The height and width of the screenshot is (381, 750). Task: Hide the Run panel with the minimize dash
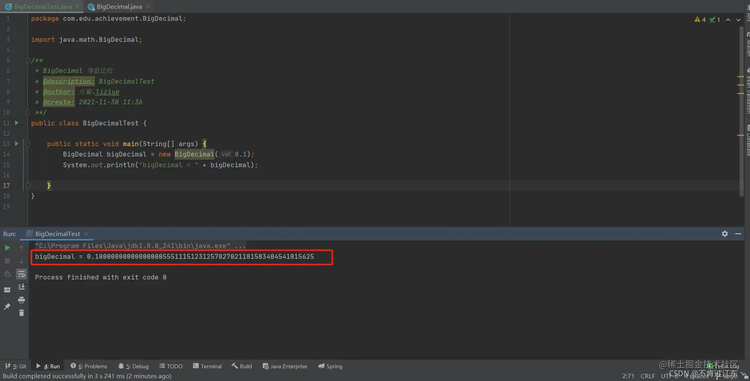(x=738, y=233)
